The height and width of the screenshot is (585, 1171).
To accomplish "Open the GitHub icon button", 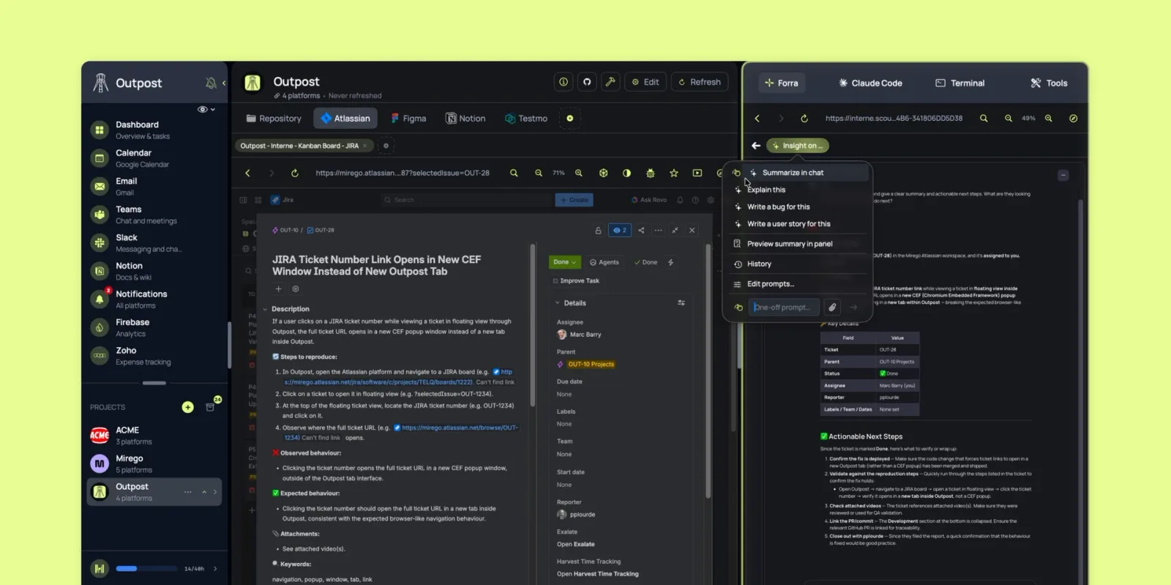I will (586, 82).
